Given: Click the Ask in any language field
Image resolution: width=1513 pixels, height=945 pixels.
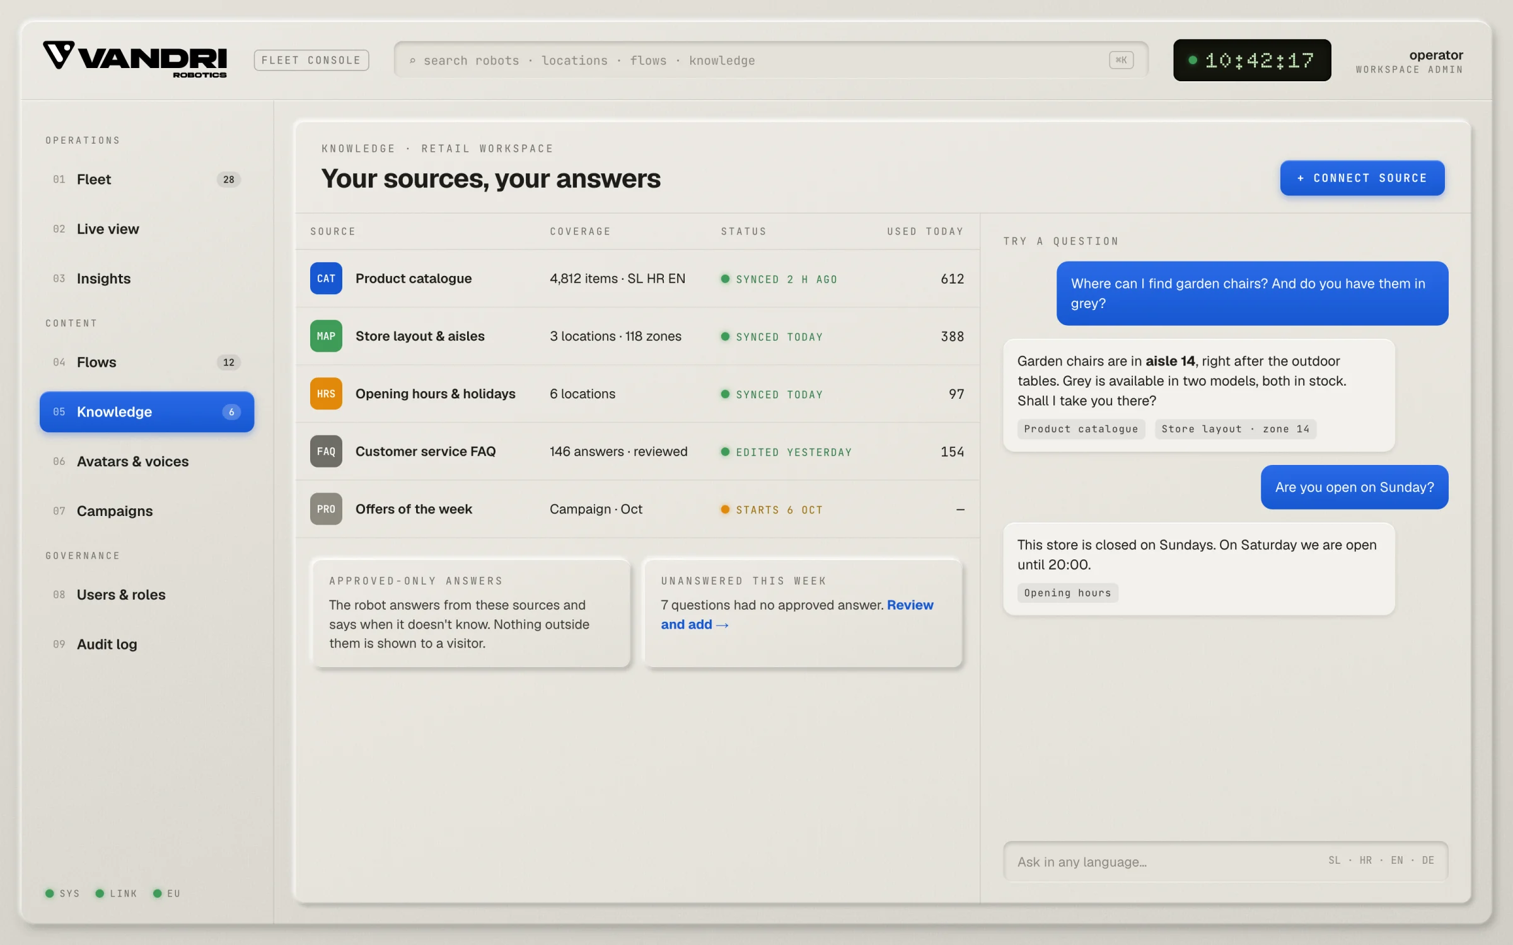Looking at the screenshot, I should 1226,862.
